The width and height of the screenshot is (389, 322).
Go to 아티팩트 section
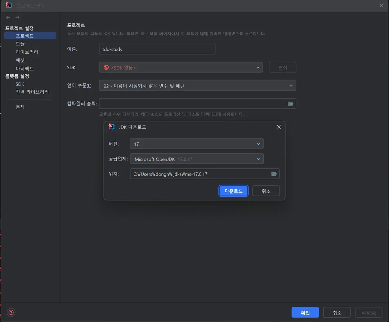24,69
